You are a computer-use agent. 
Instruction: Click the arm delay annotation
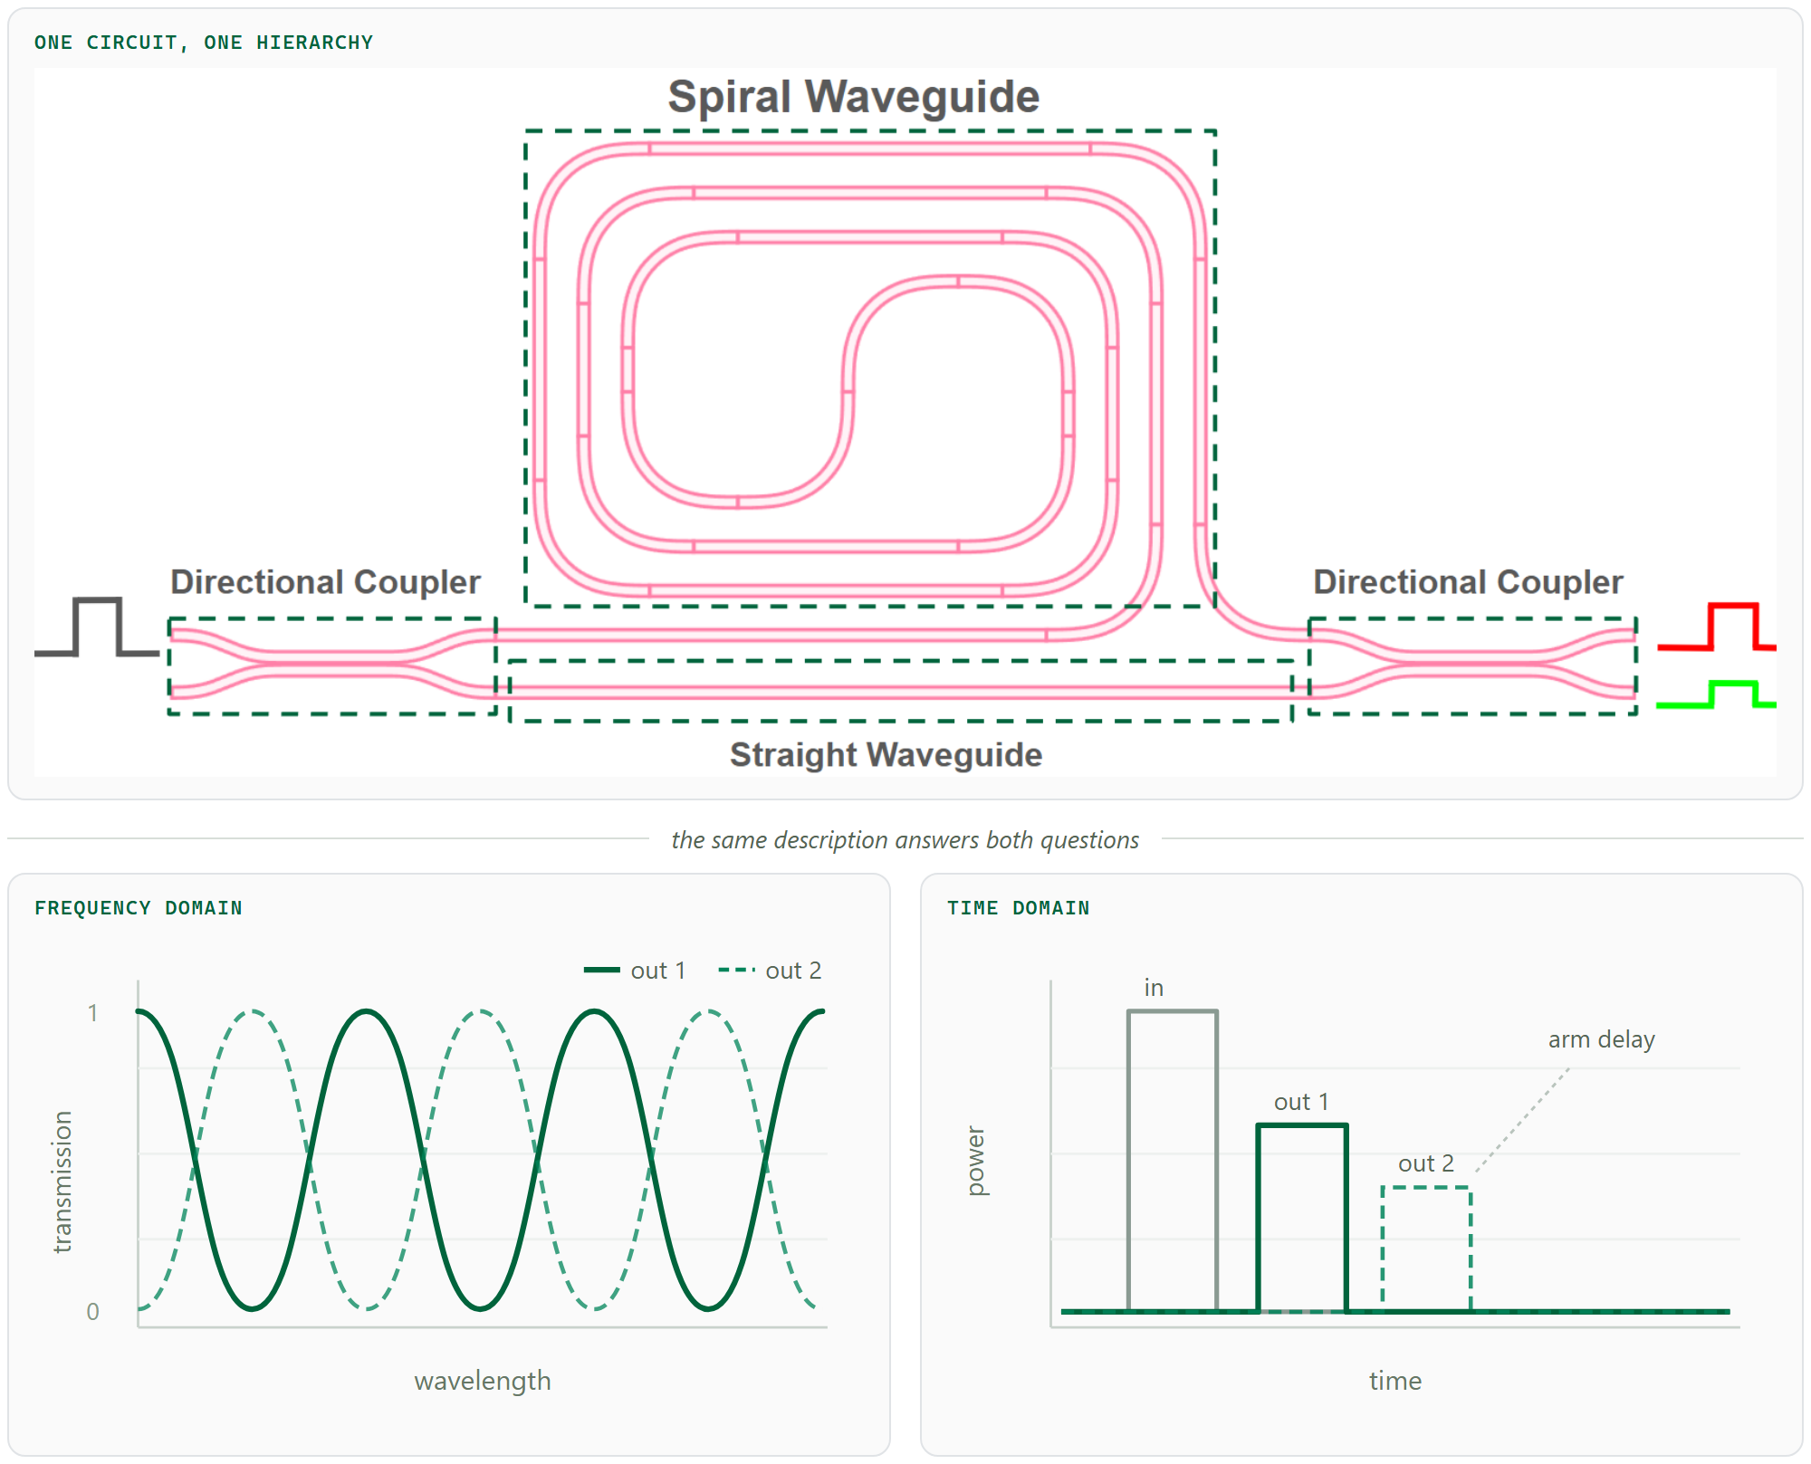[x=1601, y=1039]
